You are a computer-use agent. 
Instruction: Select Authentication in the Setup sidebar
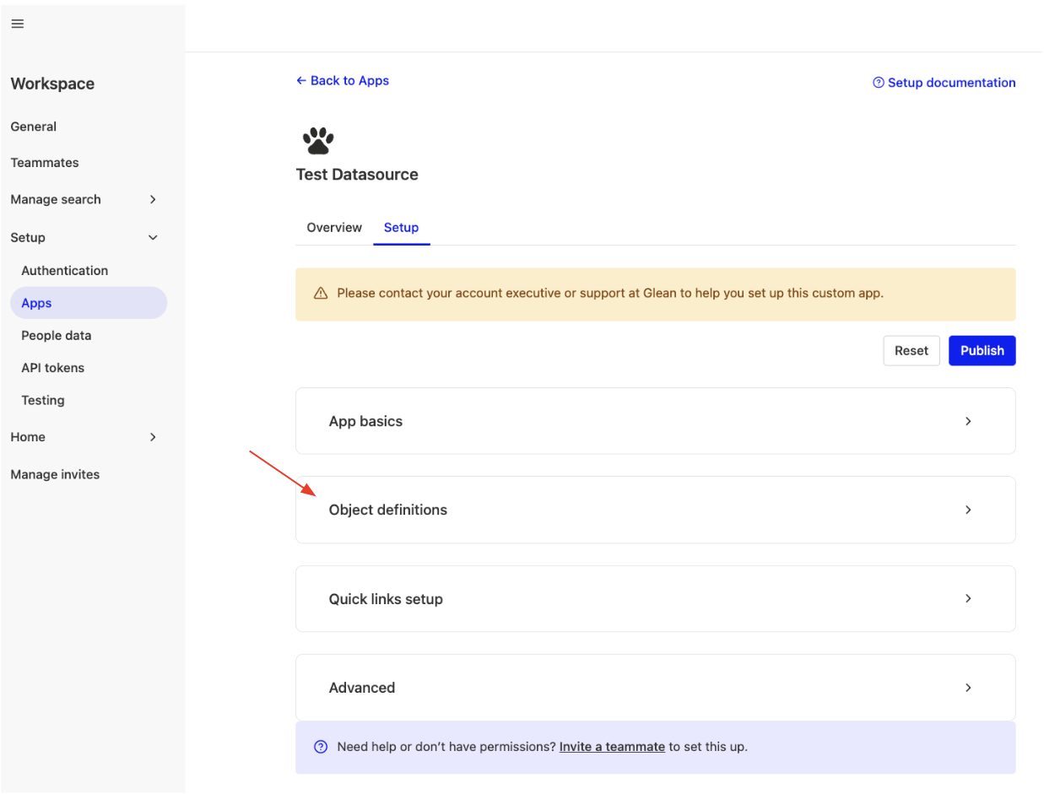tap(65, 270)
